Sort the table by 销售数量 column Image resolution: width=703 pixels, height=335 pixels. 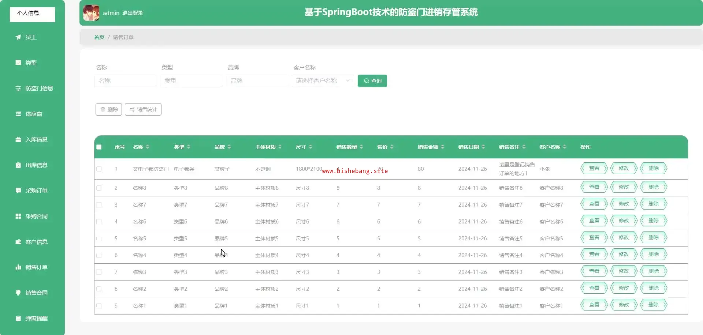click(361, 147)
